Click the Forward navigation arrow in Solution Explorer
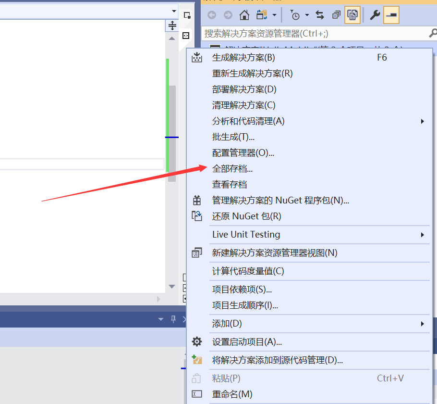This screenshot has width=437, height=404. [x=228, y=15]
